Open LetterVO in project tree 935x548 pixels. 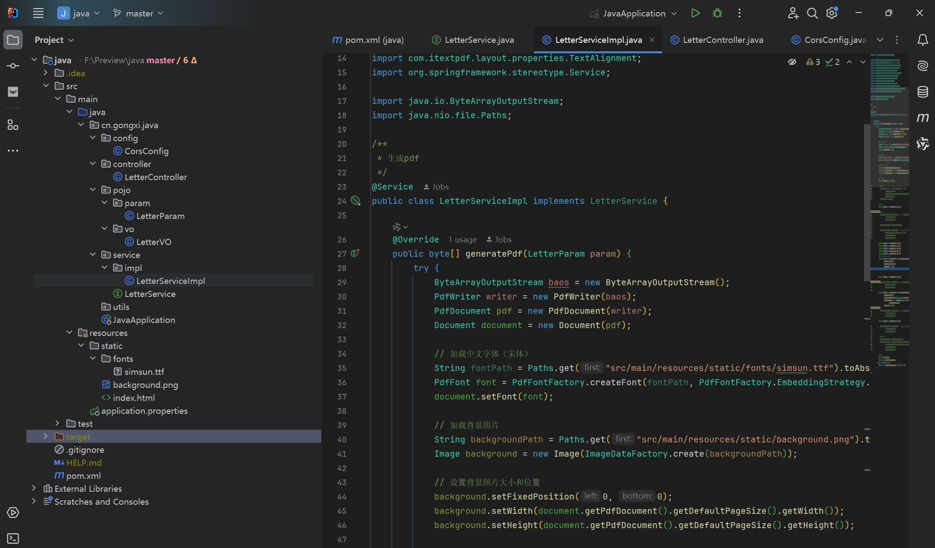pos(148,242)
